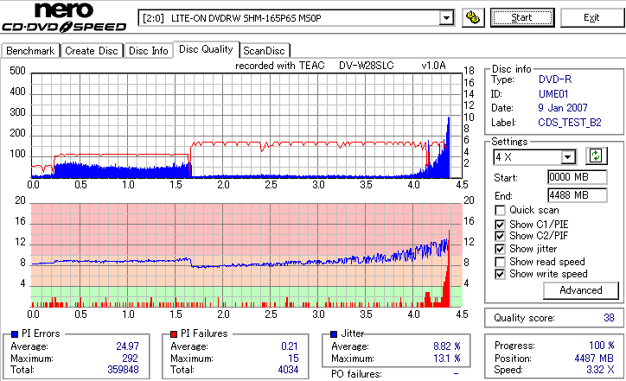Click the PI Errors total 359848
Screen dimensions: 626x381
click(x=123, y=370)
